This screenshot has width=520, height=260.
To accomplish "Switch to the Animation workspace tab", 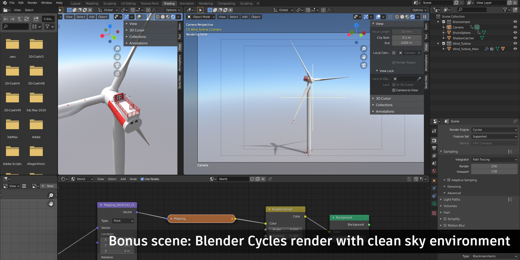I will (x=187, y=3).
